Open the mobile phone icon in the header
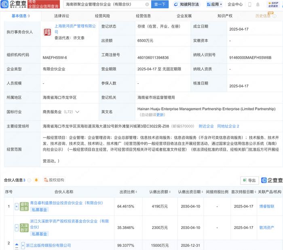Screen dimensions: 283x250 click(x=249, y=4)
